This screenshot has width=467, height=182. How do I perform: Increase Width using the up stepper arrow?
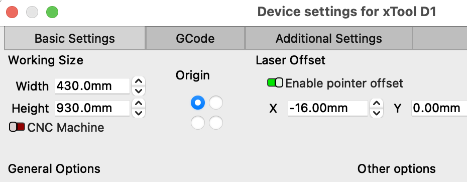point(139,81)
